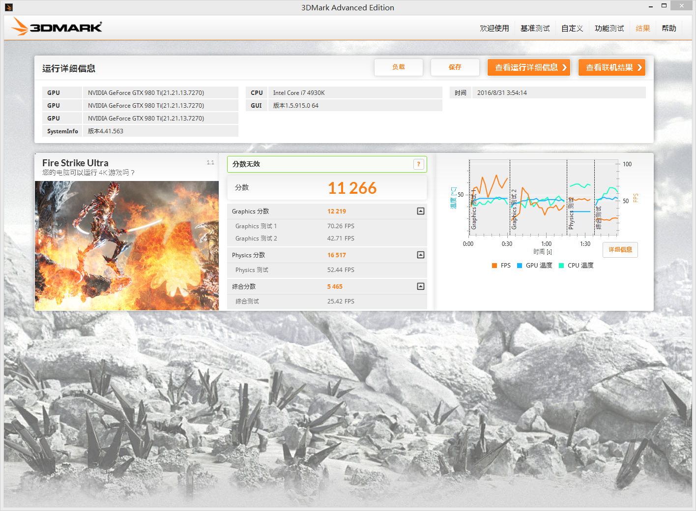This screenshot has width=696, height=511.
Task: Close the 3DMark Advanced Edition window
Action: pyautogui.click(x=682, y=5)
